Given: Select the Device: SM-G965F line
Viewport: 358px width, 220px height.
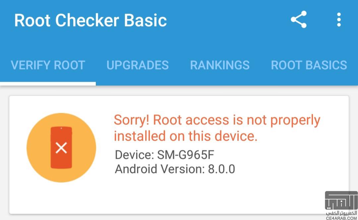Looking at the screenshot, I should pos(164,155).
